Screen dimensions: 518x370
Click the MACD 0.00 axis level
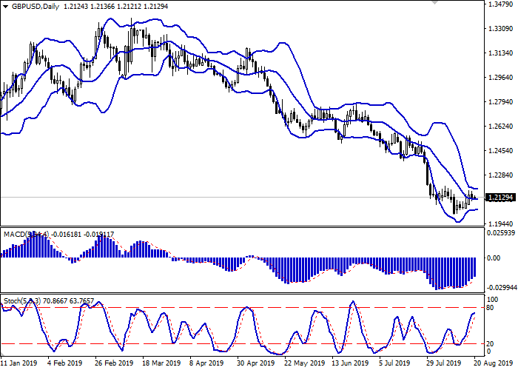pyautogui.click(x=494, y=258)
